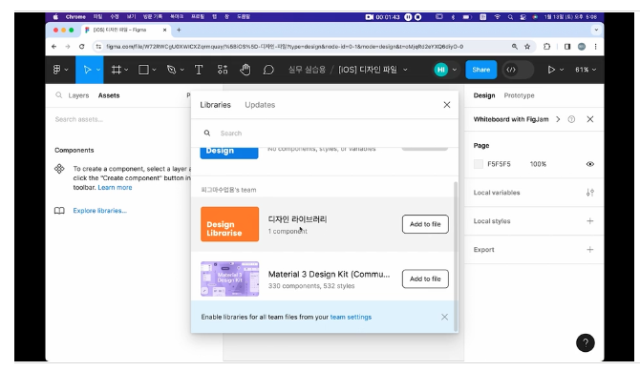Screen dimensions: 640x371
Task: Click the help question mark button
Action: tap(586, 343)
